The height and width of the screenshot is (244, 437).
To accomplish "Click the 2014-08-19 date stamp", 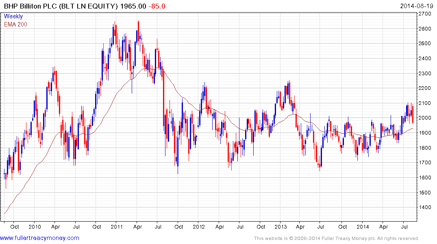I will [x=416, y=6].
